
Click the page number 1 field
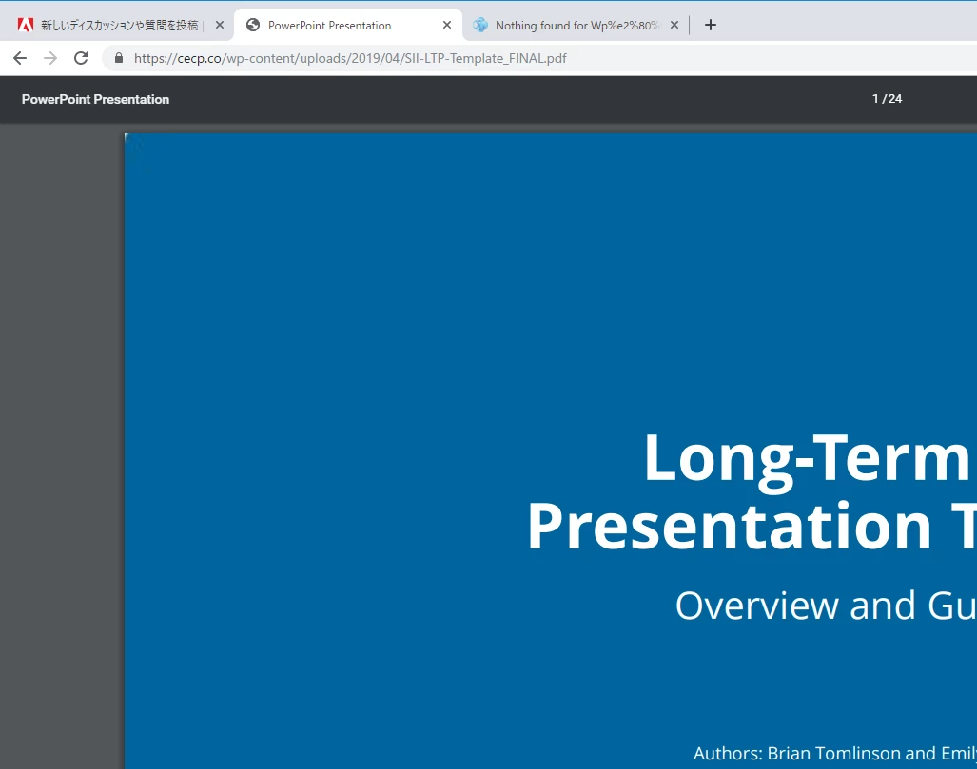875,98
